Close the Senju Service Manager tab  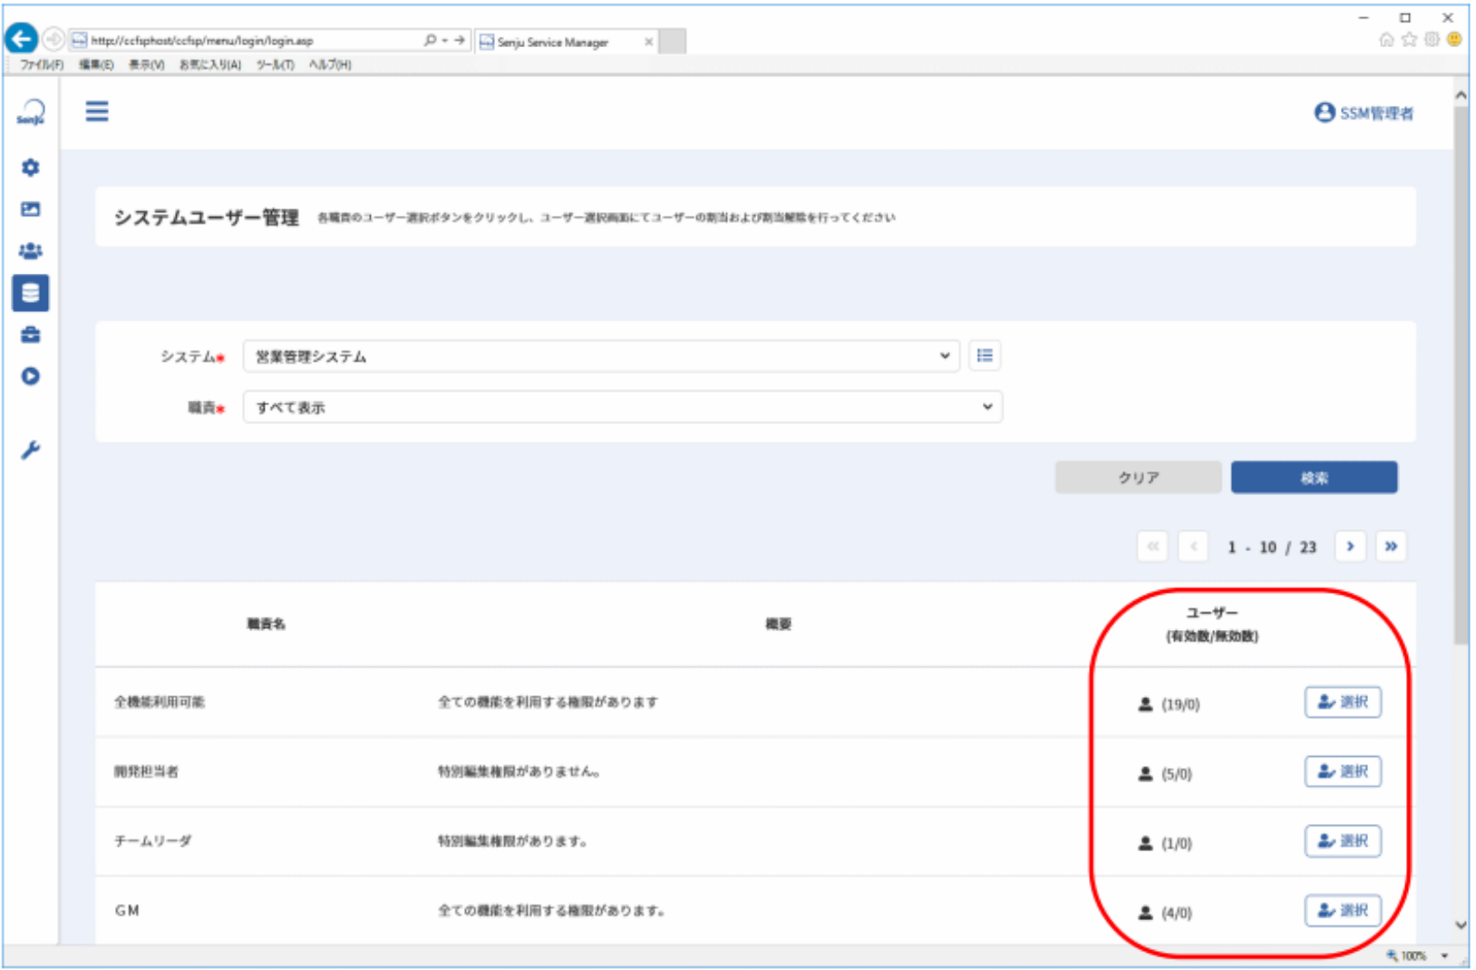point(648,42)
